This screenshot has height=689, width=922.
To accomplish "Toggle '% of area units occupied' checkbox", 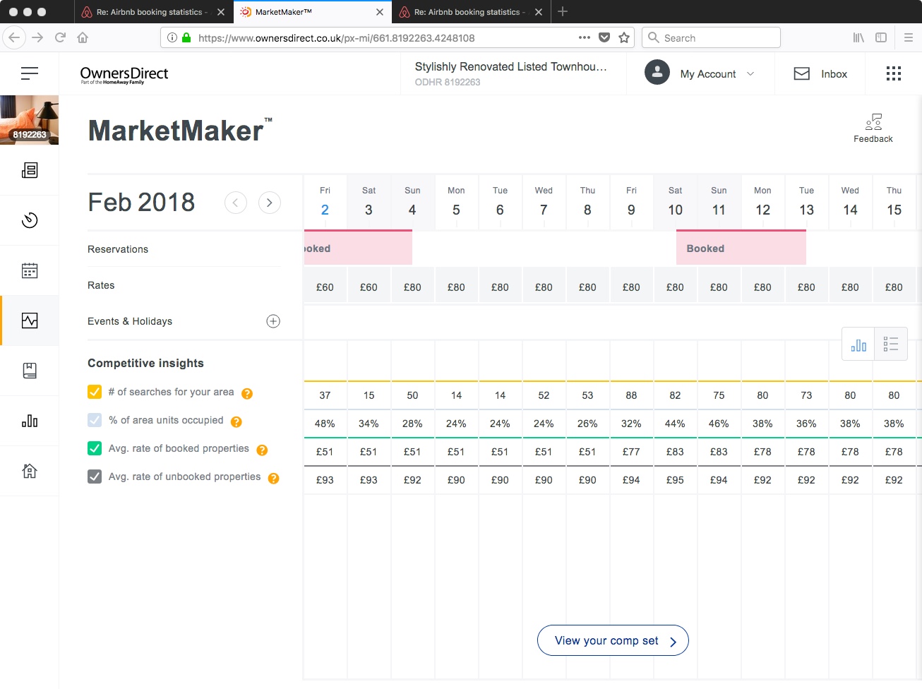I will pos(95,420).
